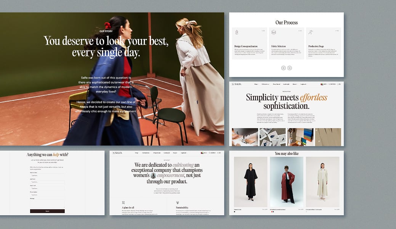Expand the About menu on dedication page
The height and width of the screenshot is (229, 396).
(x=175, y=153)
